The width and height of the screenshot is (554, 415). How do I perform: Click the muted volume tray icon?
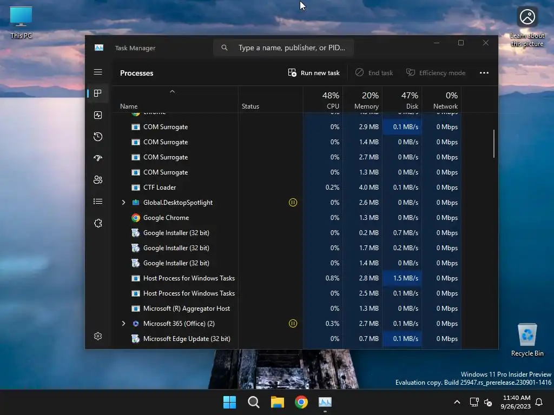pyautogui.click(x=488, y=402)
